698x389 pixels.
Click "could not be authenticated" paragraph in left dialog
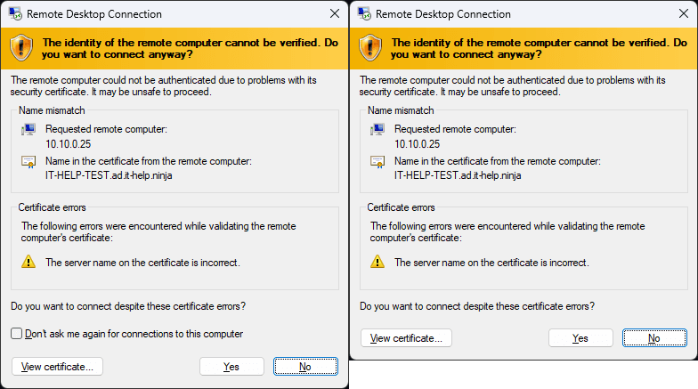164,85
